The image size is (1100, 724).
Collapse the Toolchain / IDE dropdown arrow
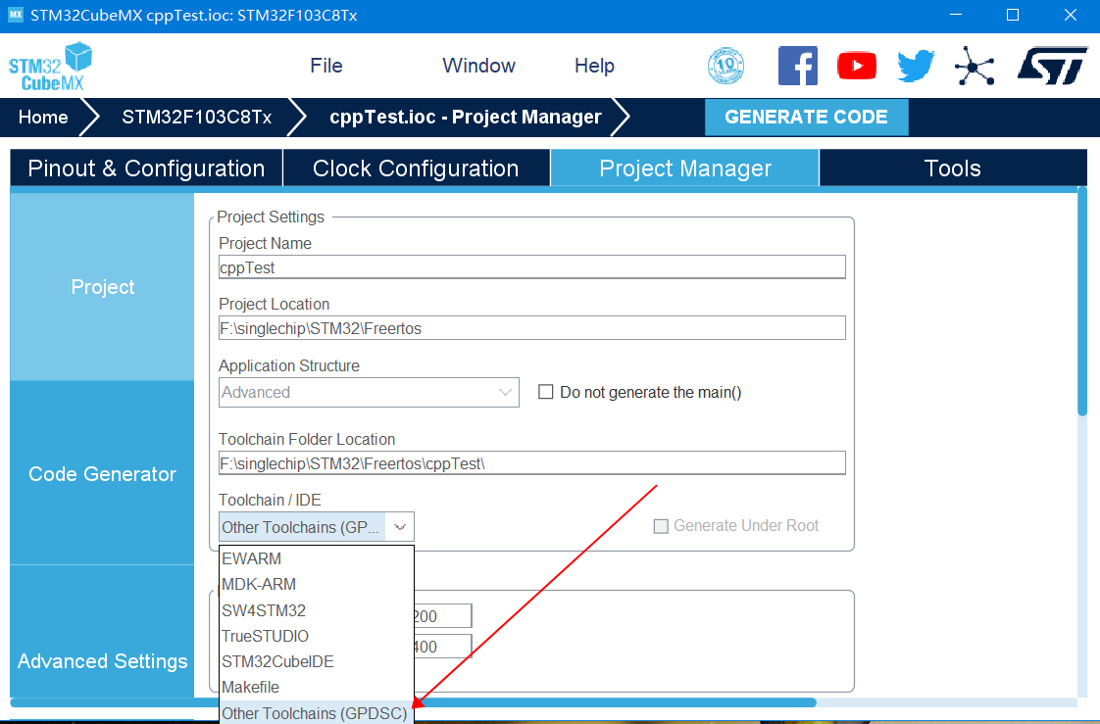(400, 527)
